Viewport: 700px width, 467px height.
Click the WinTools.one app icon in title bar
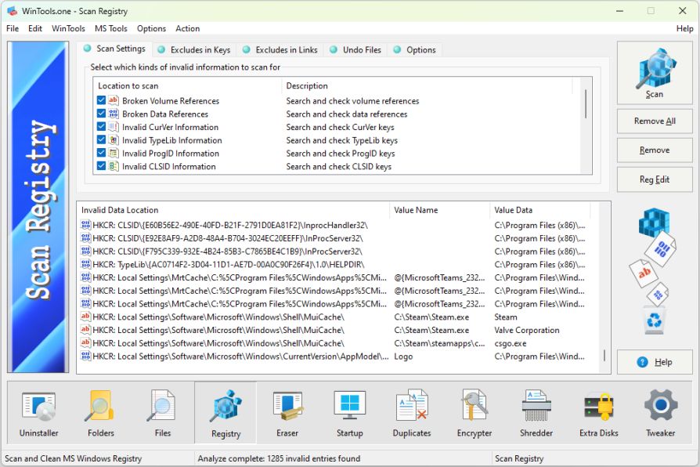click(x=12, y=11)
